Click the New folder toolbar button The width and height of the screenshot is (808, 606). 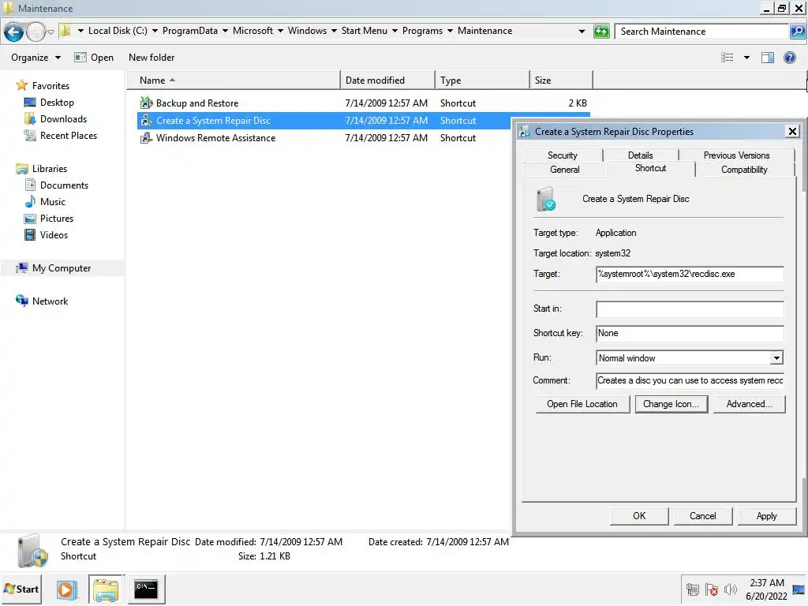point(151,57)
